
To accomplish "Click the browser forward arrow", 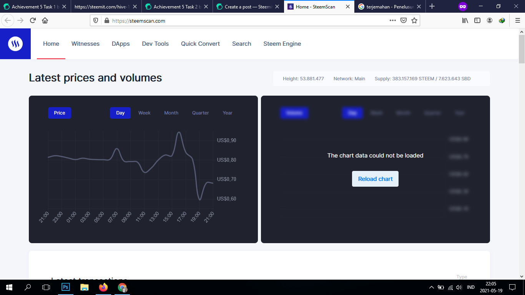I will [x=20, y=20].
